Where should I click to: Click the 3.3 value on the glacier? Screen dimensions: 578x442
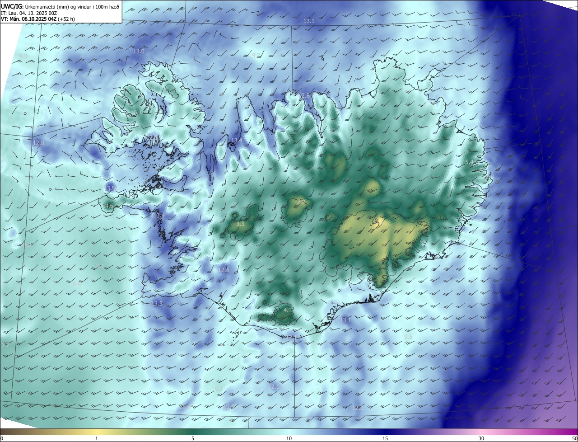(240, 224)
